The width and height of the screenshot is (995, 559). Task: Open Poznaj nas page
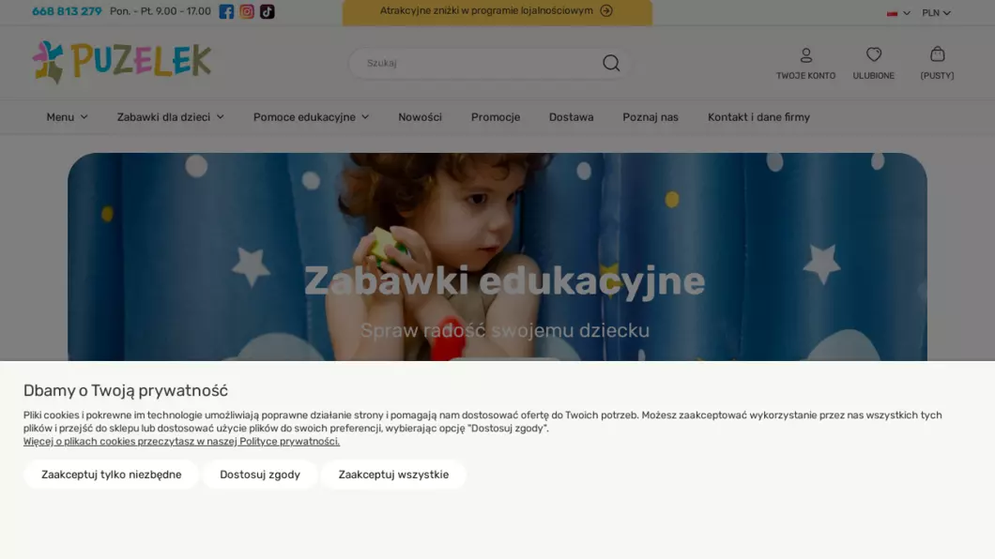pos(651,116)
